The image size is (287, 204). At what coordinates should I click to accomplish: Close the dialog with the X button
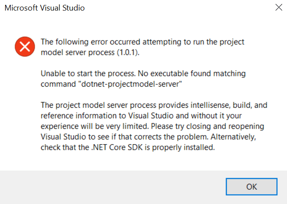click(x=278, y=8)
